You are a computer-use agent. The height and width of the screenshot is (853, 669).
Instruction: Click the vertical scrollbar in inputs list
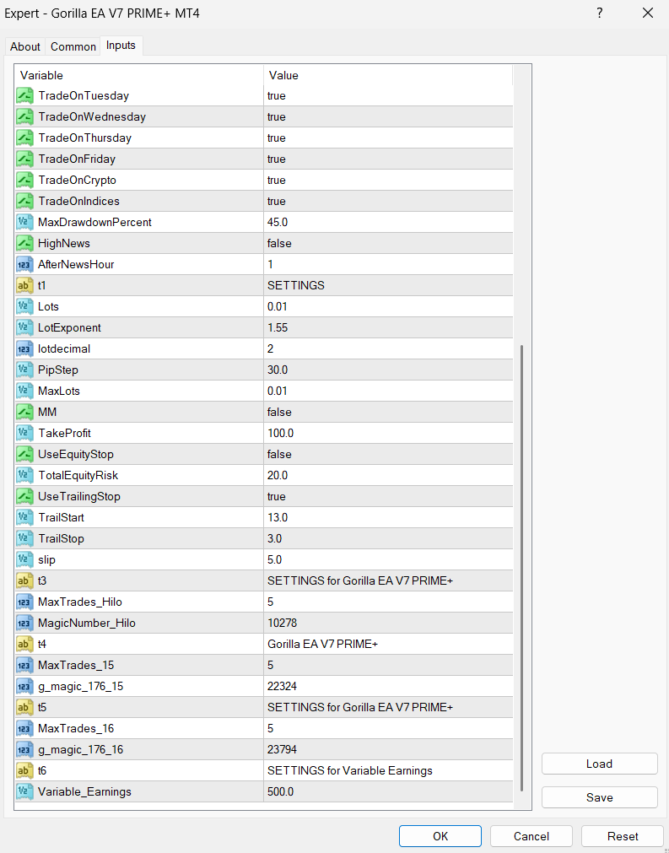pyautogui.click(x=522, y=565)
